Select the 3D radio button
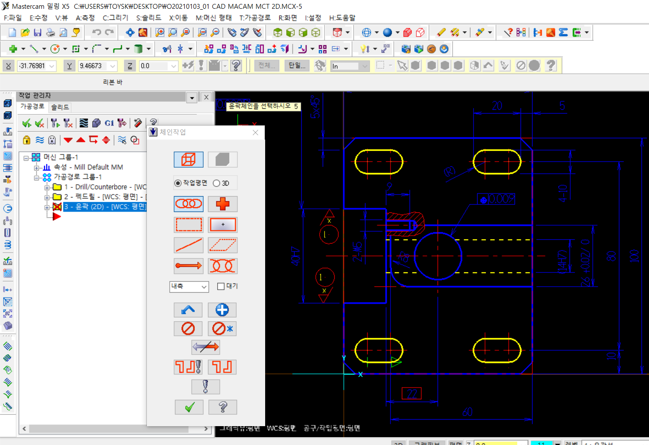 pyautogui.click(x=216, y=183)
